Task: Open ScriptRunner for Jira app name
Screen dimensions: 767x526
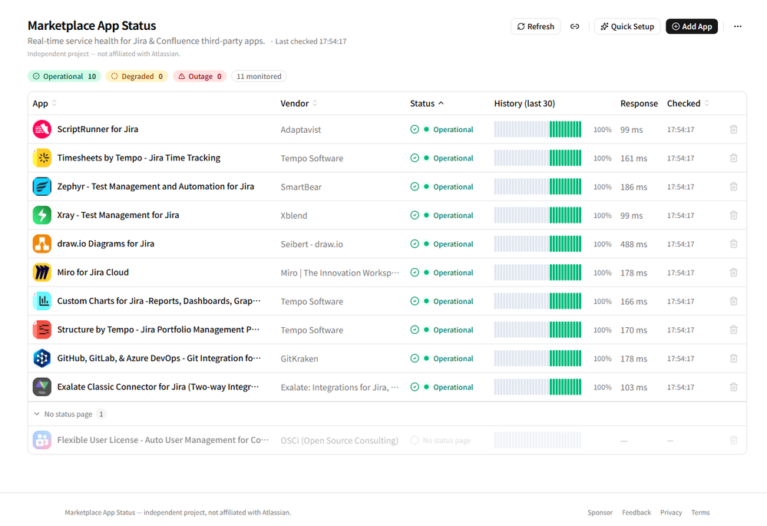Action: [98, 129]
